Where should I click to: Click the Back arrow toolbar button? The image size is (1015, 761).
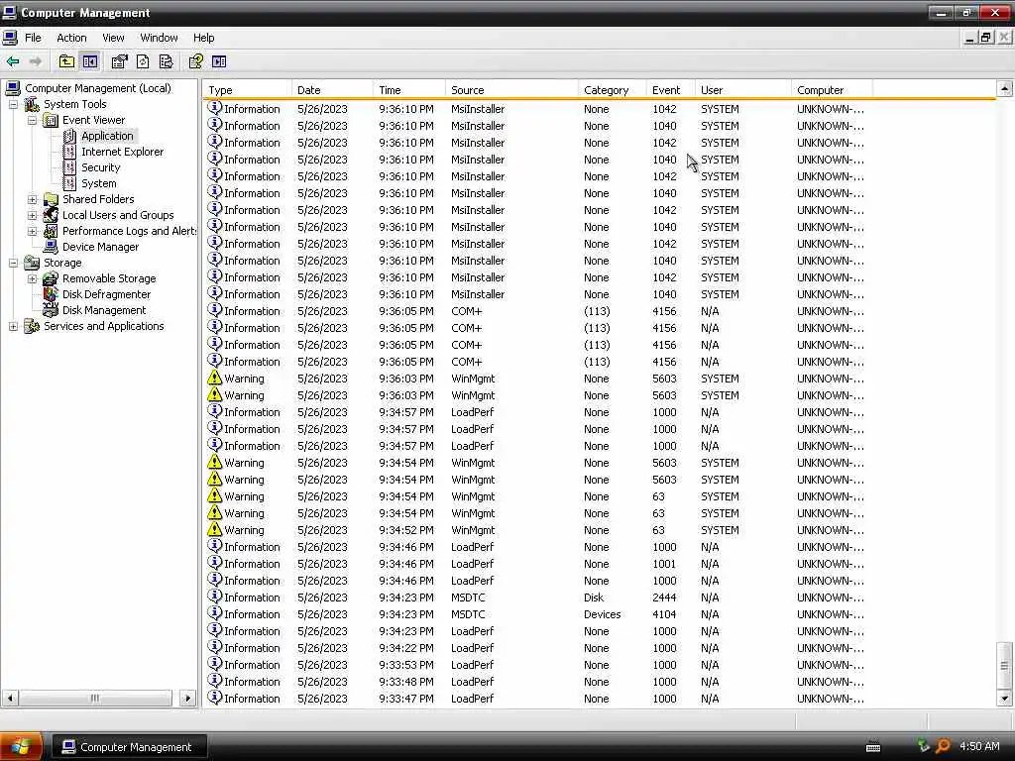[13, 61]
